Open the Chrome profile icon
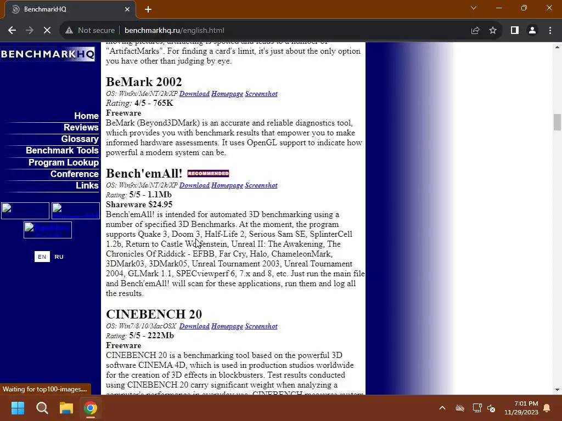The image size is (562, 421). pyautogui.click(x=532, y=31)
